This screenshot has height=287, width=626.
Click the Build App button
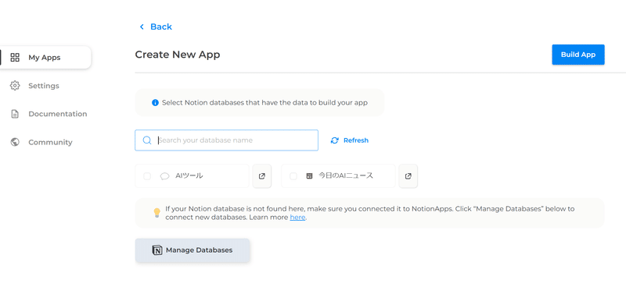pos(578,55)
